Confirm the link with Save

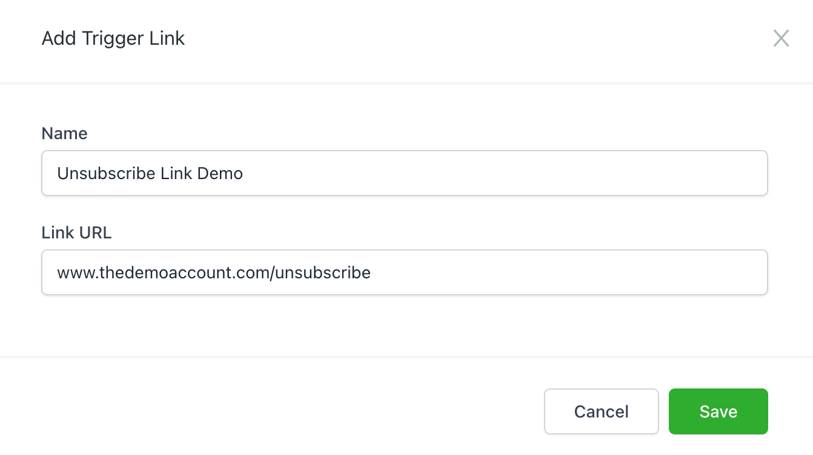[718, 411]
